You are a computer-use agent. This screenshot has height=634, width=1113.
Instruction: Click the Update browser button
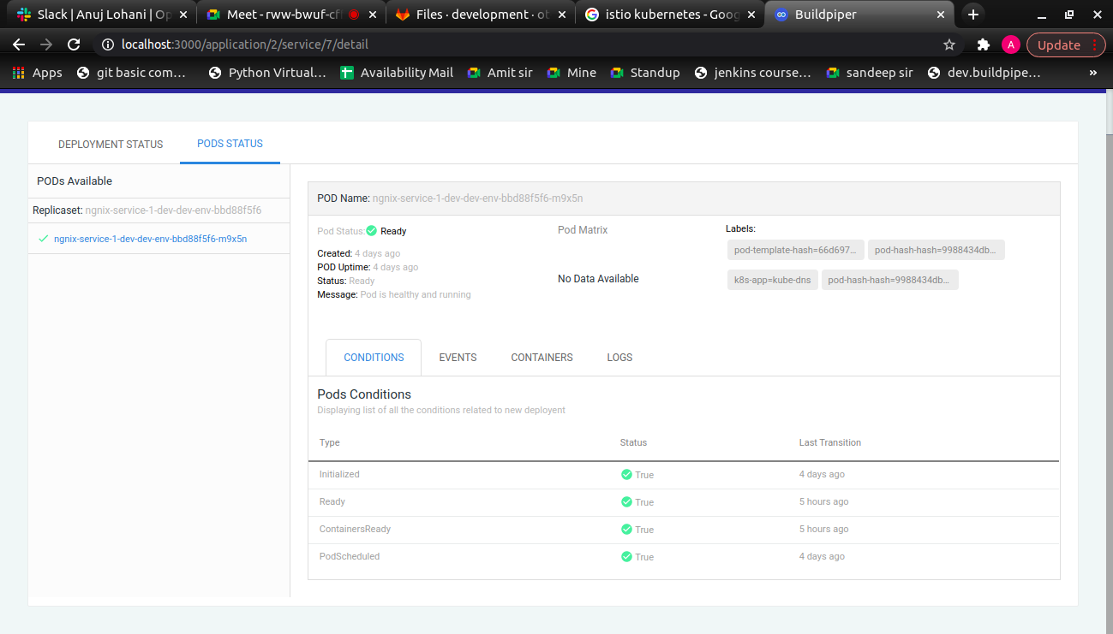[x=1058, y=44]
